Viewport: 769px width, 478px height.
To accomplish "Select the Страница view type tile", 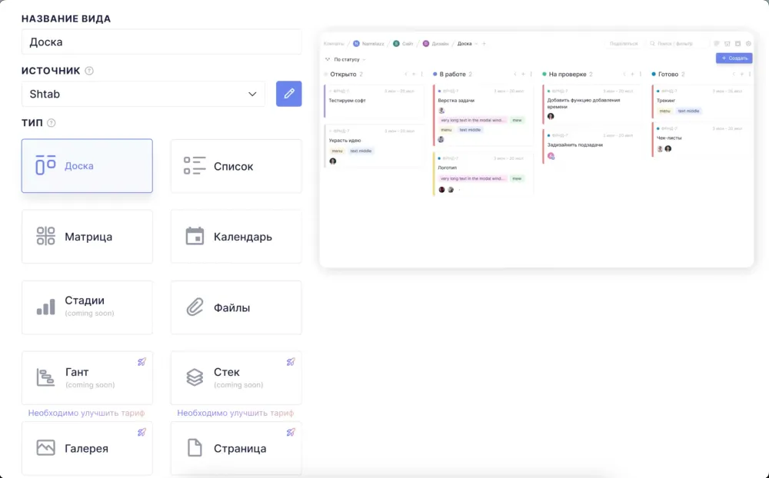I will 236,447.
